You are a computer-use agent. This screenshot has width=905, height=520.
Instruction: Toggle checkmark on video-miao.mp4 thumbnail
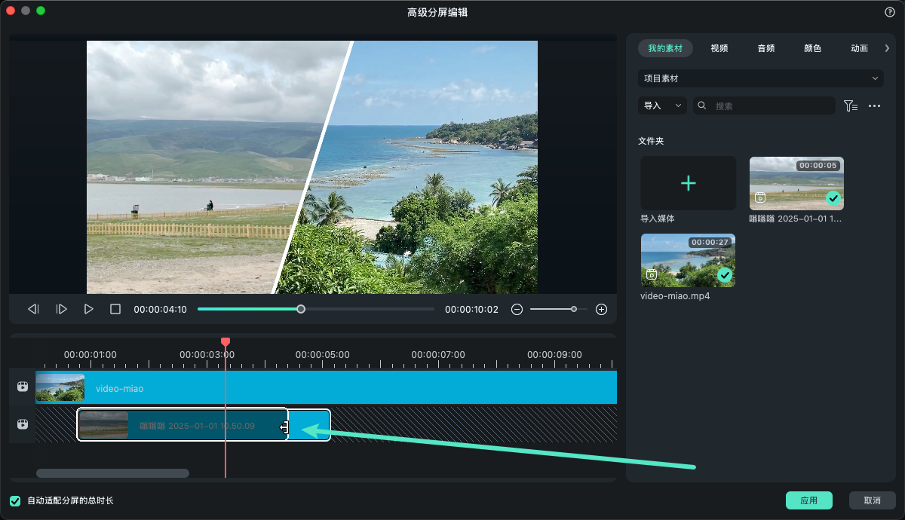point(725,275)
